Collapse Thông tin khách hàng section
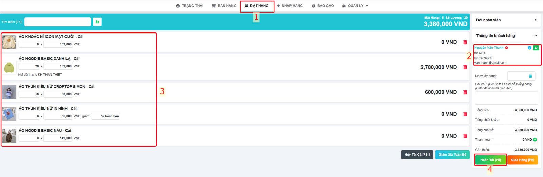This screenshot has width=543, height=177. click(536, 36)
